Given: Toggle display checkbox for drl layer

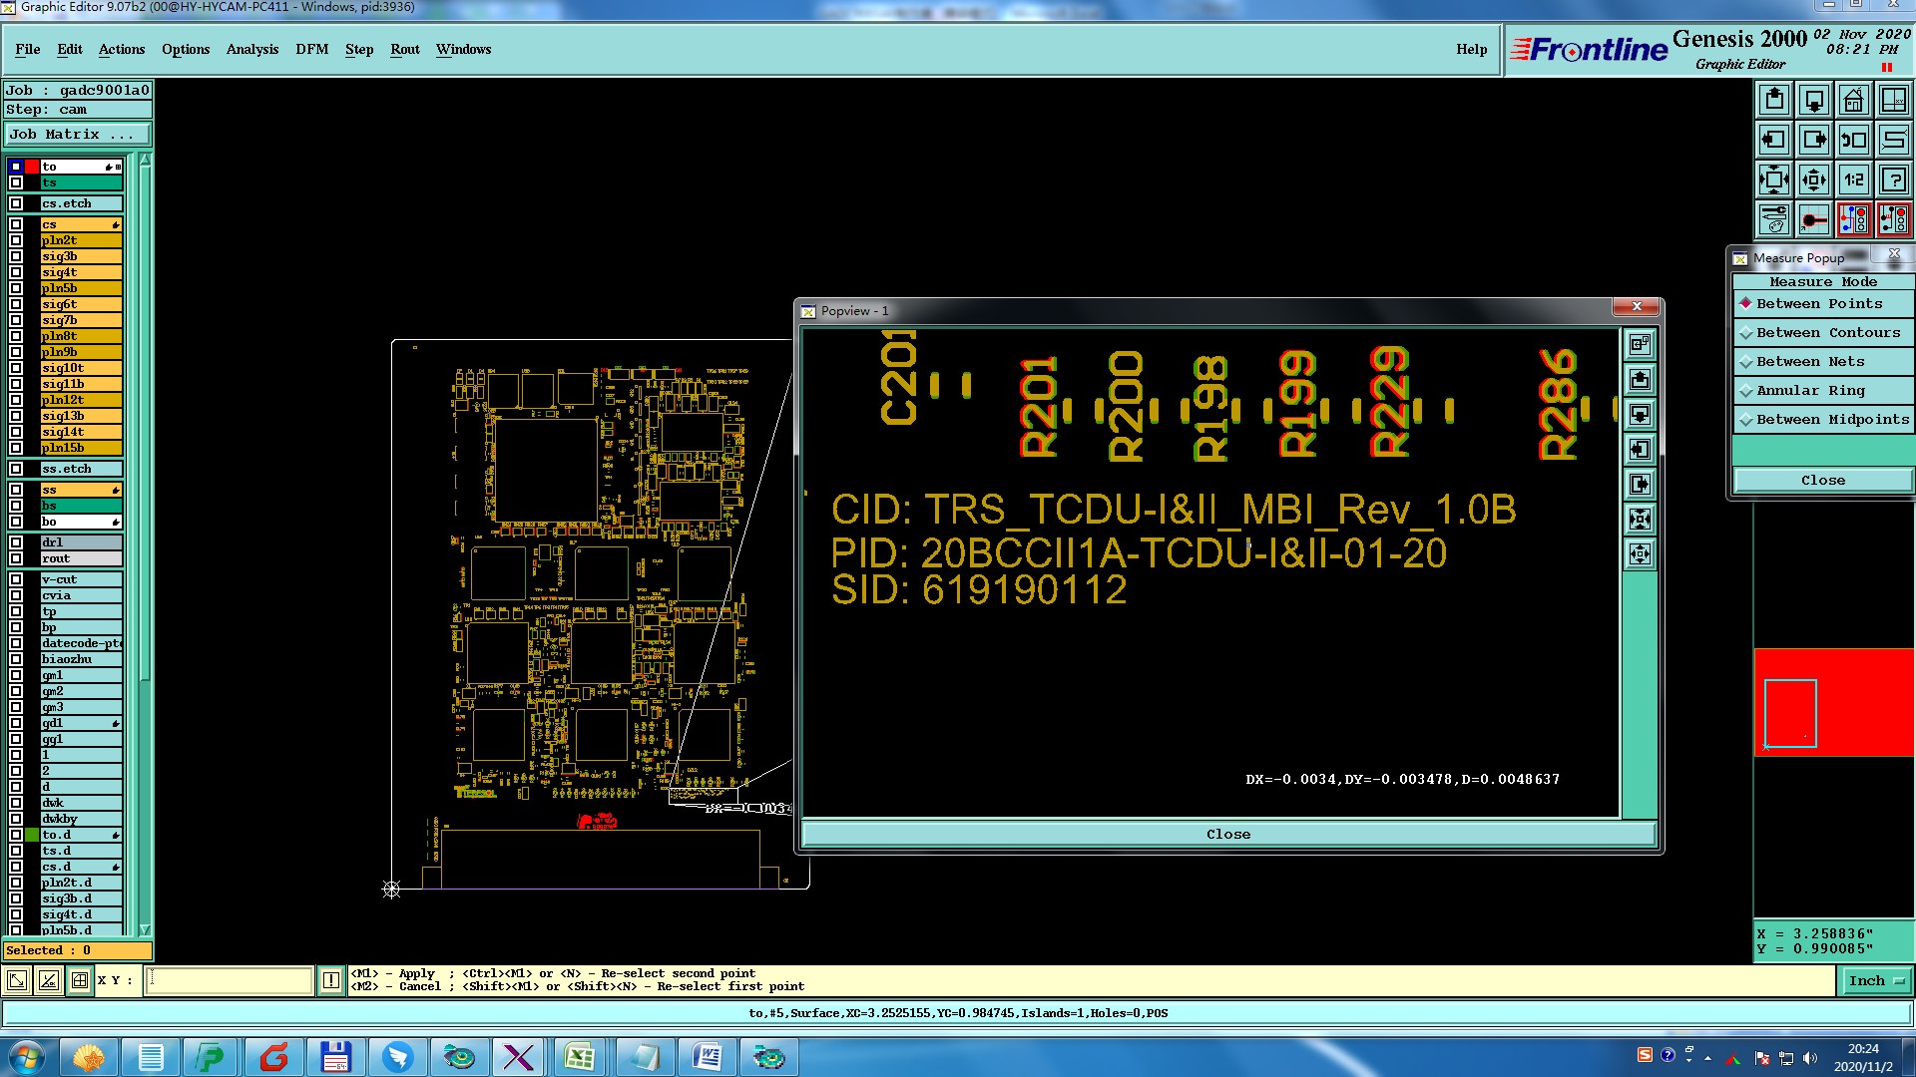Looking at the screenshot, I should [16, 542].
